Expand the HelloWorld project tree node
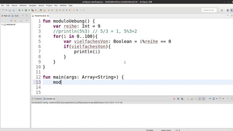The height and width of the screenshot is (131, 233). pyautogui.click(x=2, y=24)
